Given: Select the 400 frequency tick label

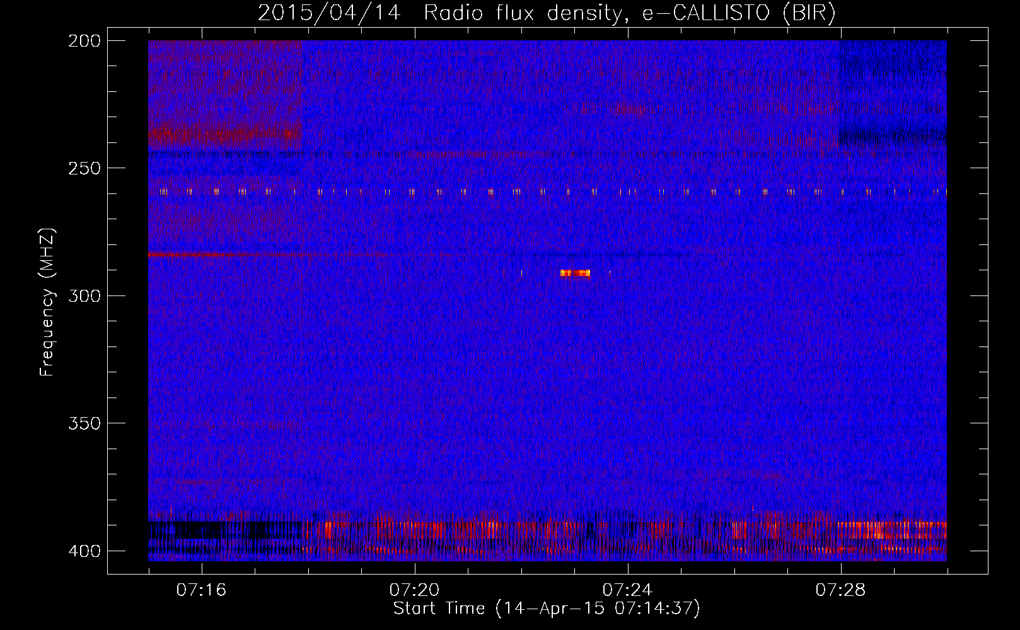Looking at the screenshot, I should click(84, 551).
